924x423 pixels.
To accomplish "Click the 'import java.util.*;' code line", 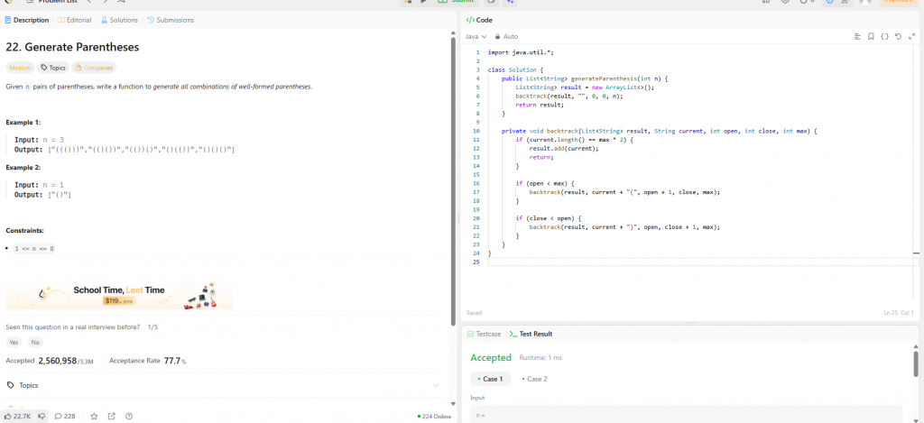I will coord(521,52).
